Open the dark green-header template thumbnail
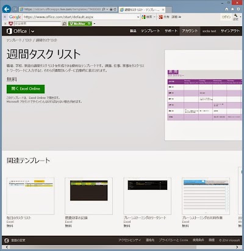 [x=89, y=196]
